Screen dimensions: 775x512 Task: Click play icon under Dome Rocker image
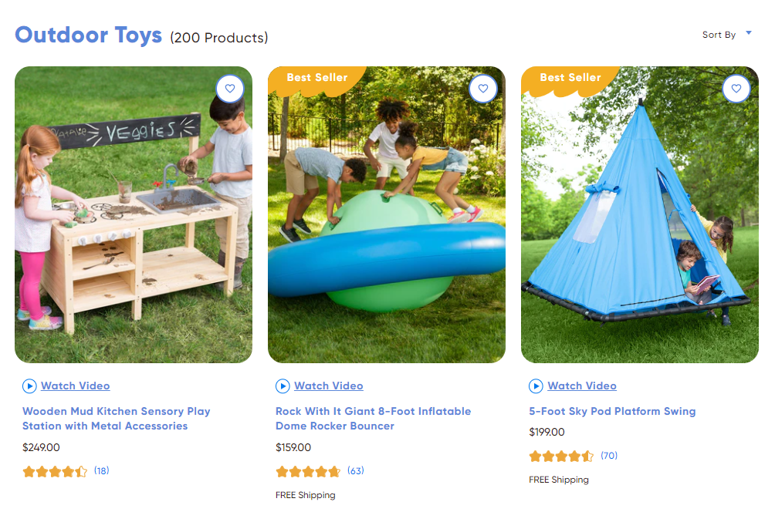click(283, 386)
